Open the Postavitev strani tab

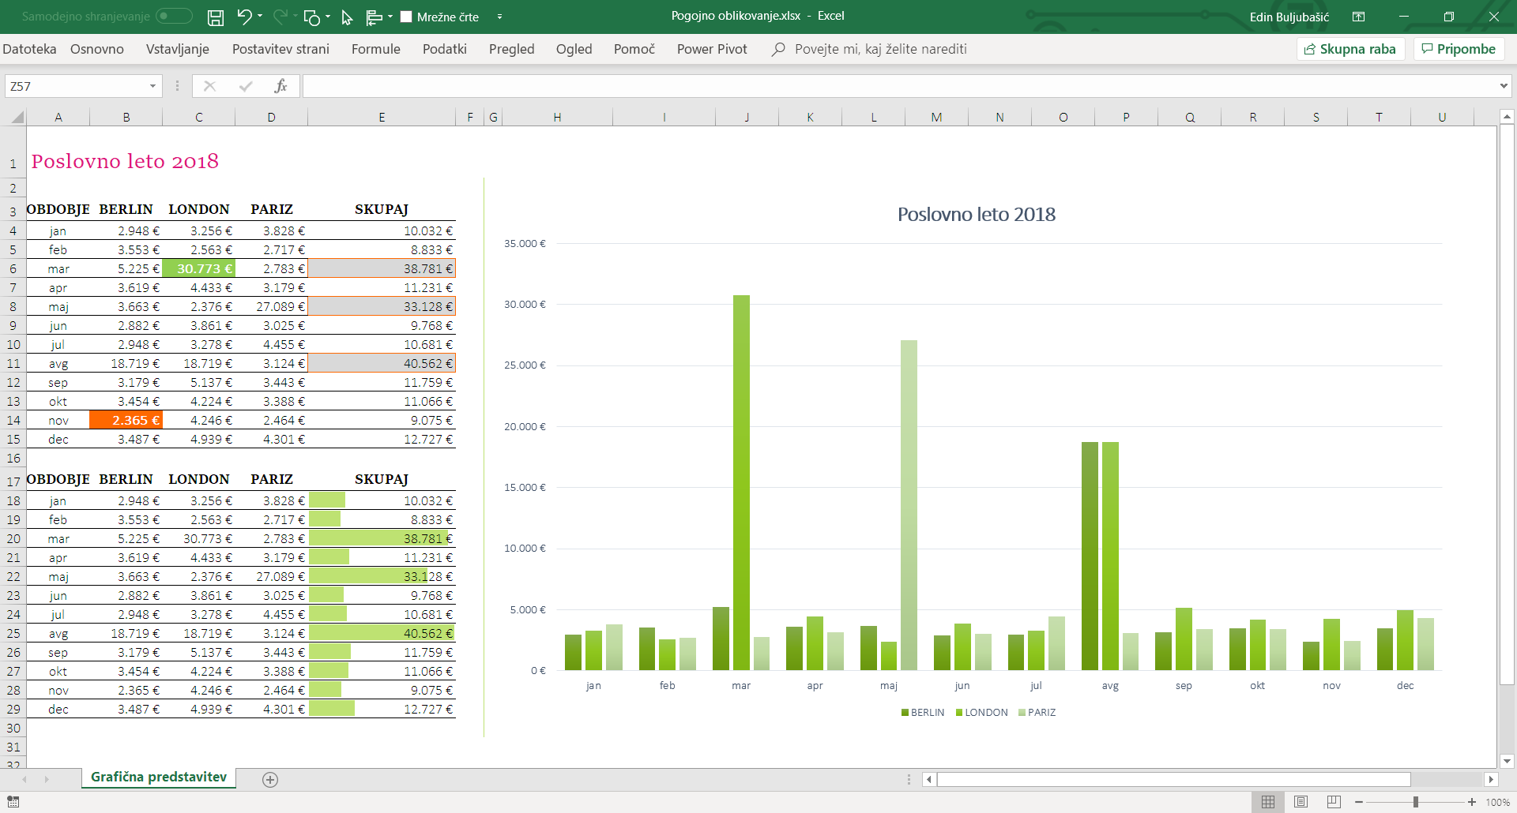tap(280, 49)
